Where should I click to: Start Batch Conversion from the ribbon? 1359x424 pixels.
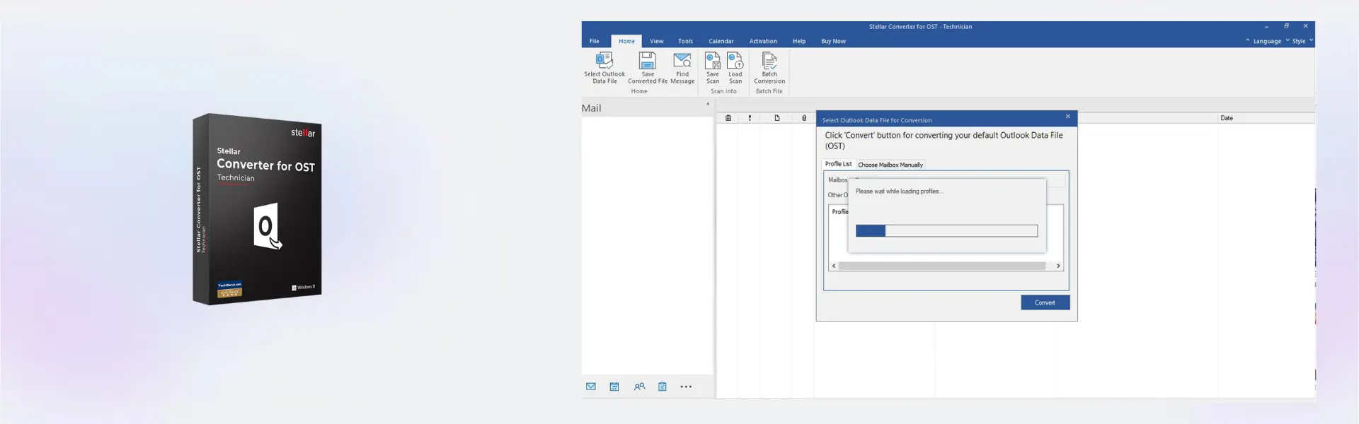(769, 67)
